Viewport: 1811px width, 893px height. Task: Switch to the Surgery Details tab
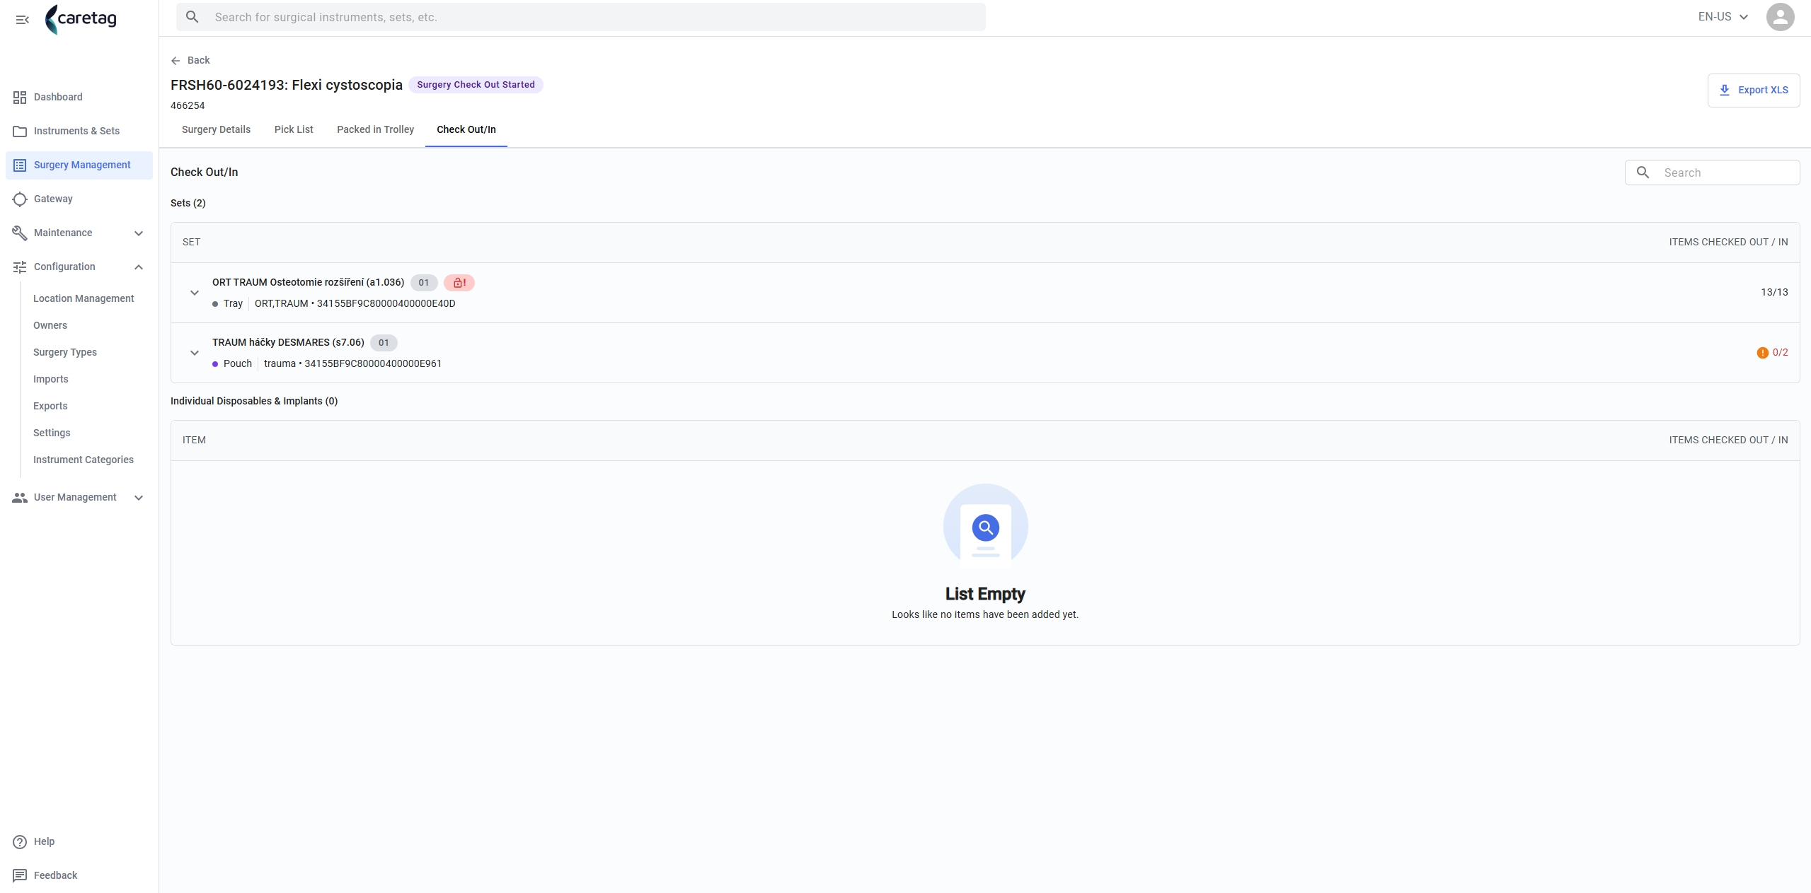click(x=216, y=129)
